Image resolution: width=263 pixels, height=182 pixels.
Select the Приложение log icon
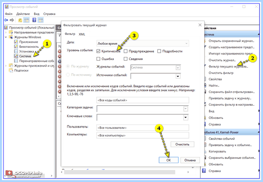point(16,42)
